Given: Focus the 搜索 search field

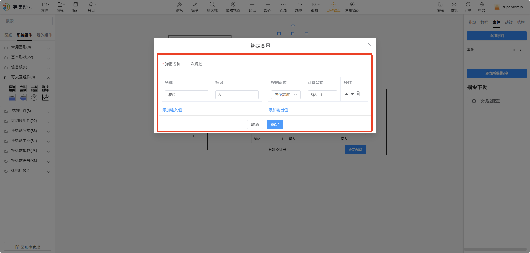Looking at the screenshot, I should coord(28,21).
